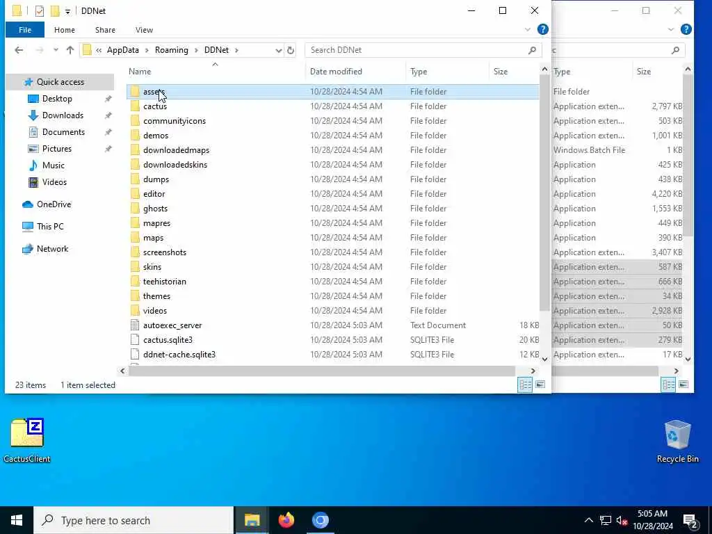
Task: Expand ribbon chevron in background window
Action: [x=671, y=29]
